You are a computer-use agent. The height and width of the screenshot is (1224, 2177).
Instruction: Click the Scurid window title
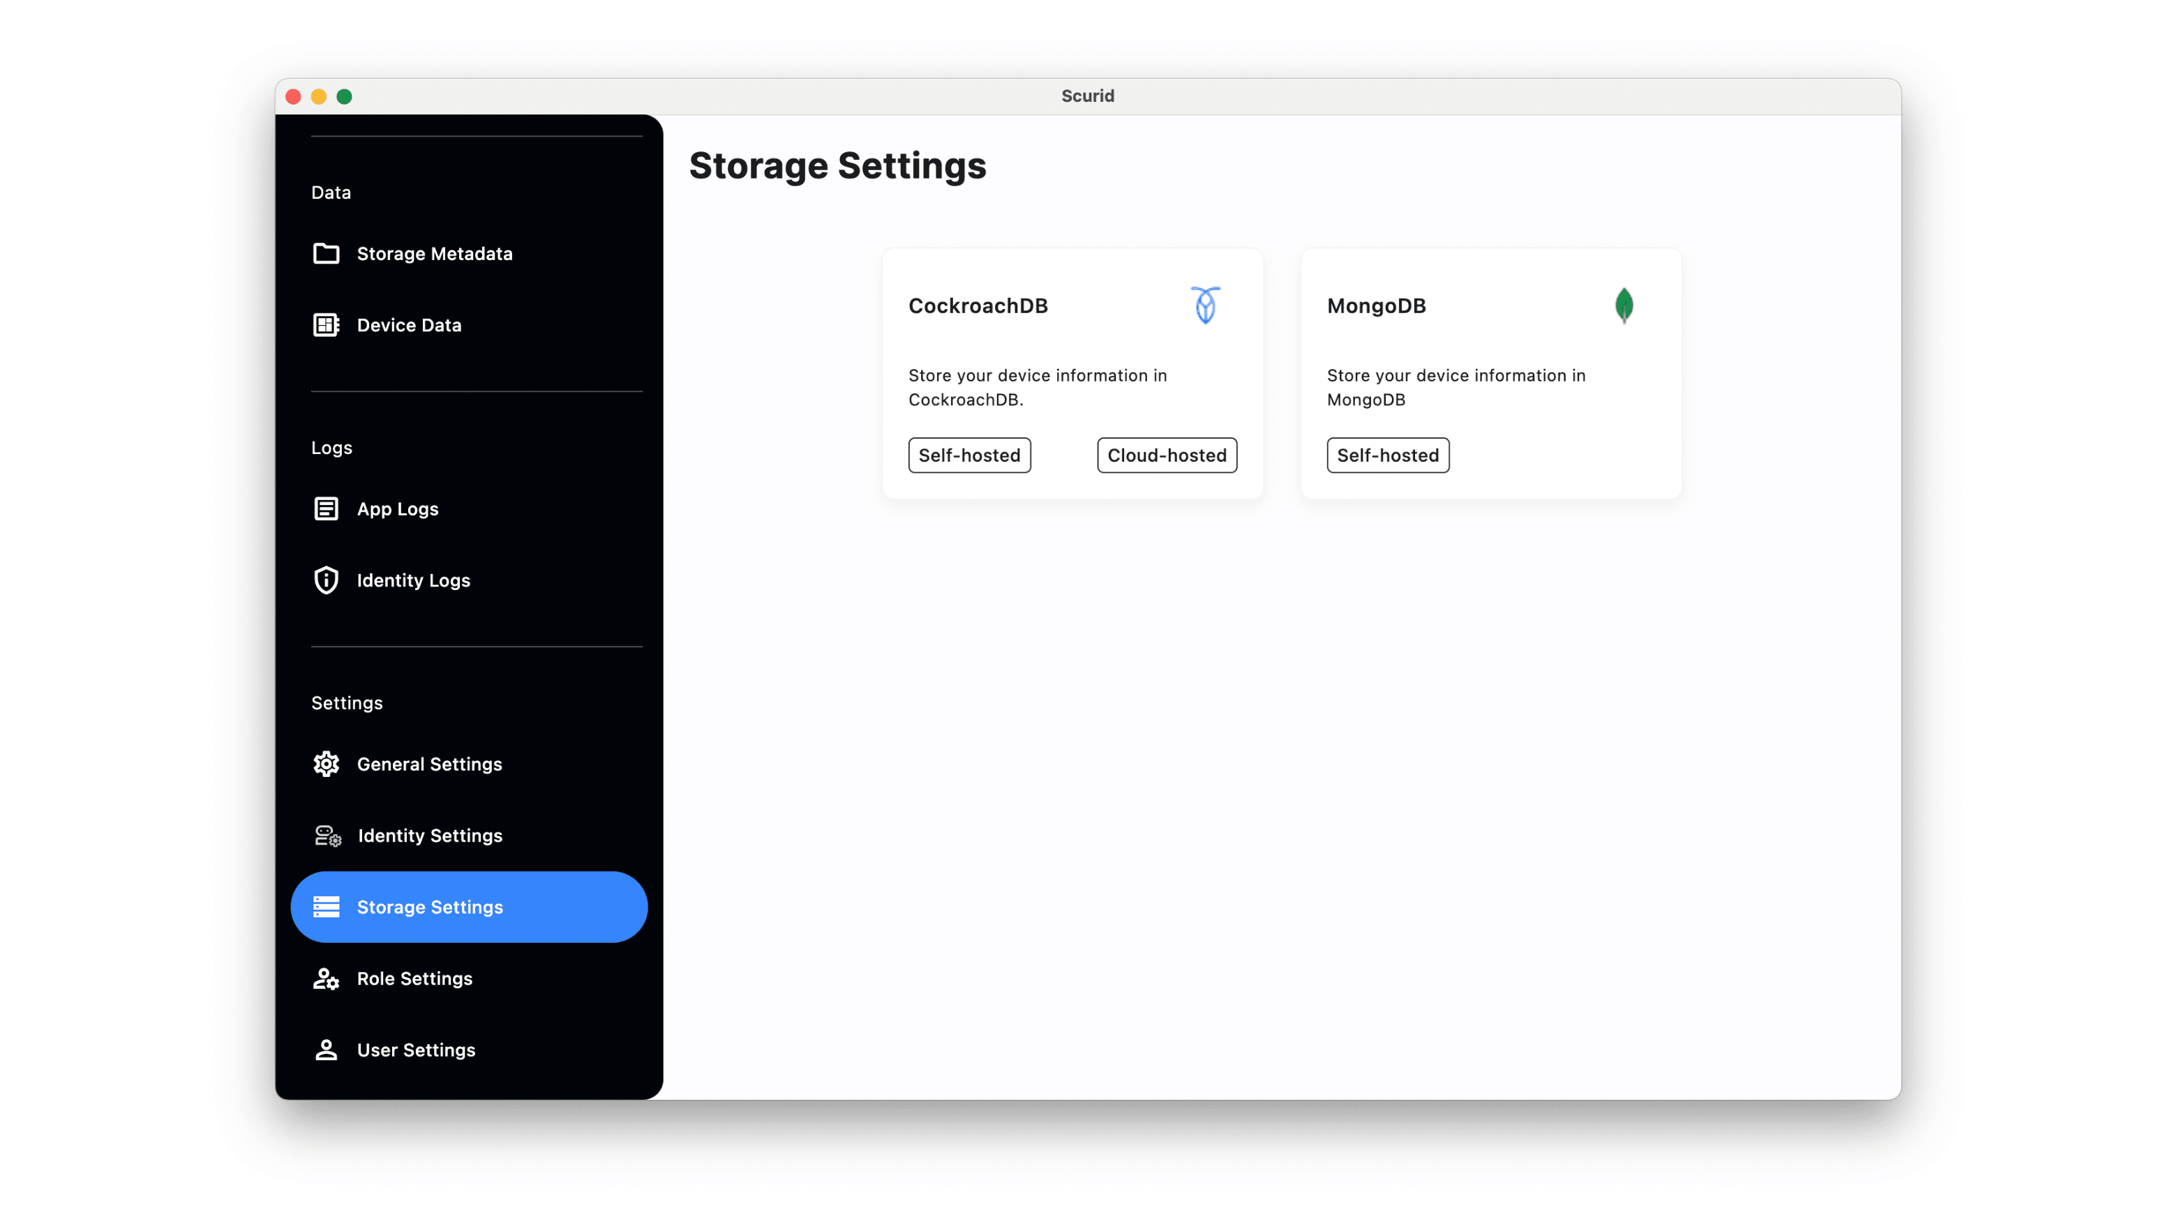click(1087, 96)
